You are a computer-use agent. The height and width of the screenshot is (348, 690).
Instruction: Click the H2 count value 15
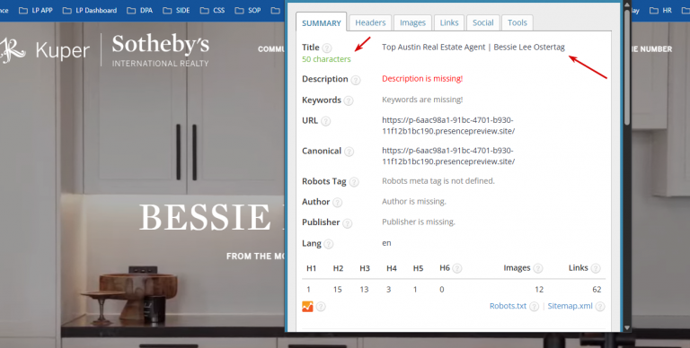tap(338, 289)
